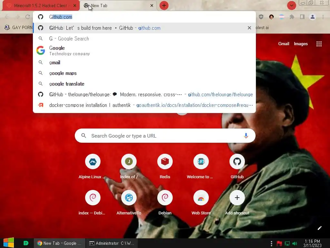Switch to Administrator command prompt taskbar window
Image resolution: width=330 pixels, height=248 pixels.
[x=112, y=243]
